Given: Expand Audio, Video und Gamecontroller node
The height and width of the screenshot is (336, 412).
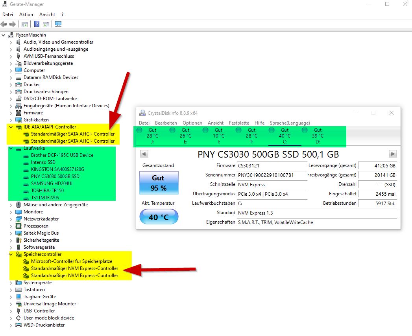Looking at the screenshot, I should coord(11,42).
